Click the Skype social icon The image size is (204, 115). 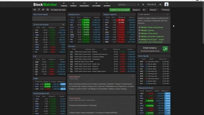[47, 10]
